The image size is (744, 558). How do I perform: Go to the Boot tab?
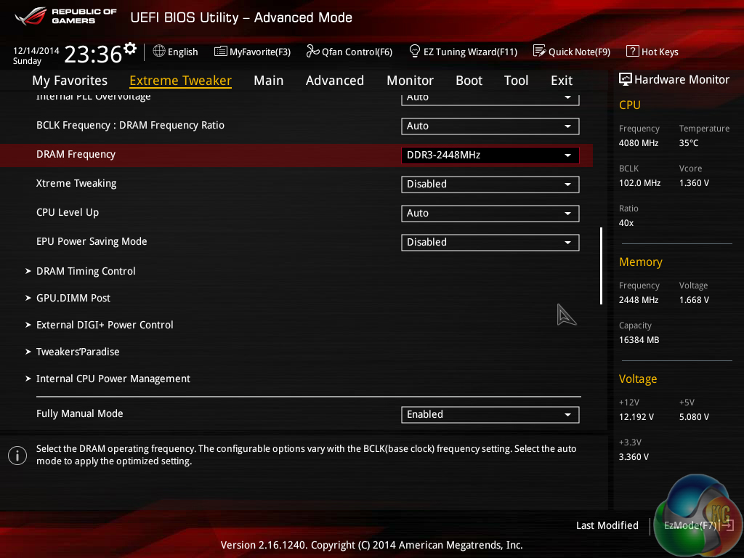pyautogui.click(x=469, y=81)
